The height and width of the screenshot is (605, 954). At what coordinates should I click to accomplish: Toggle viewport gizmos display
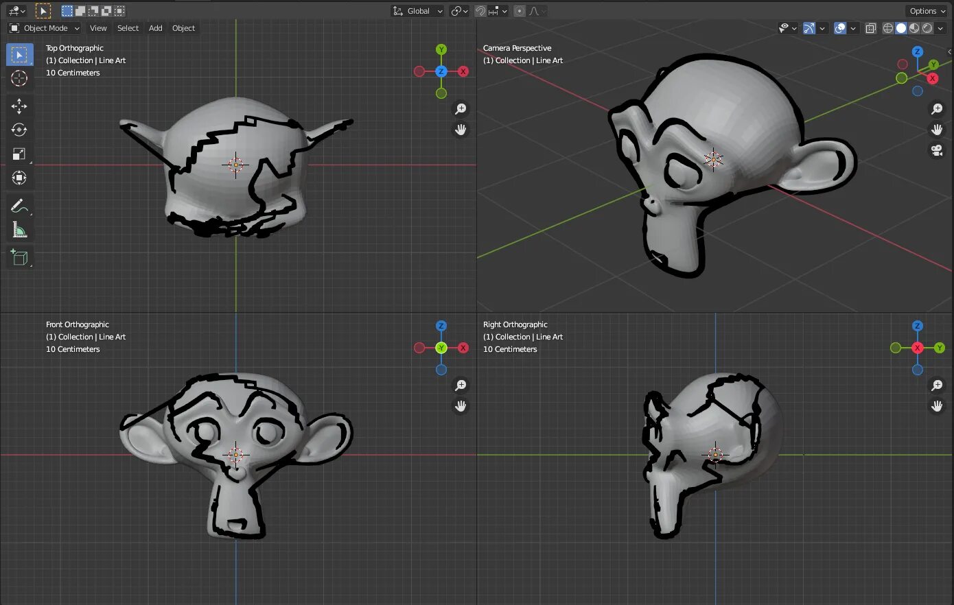(809, 28)
